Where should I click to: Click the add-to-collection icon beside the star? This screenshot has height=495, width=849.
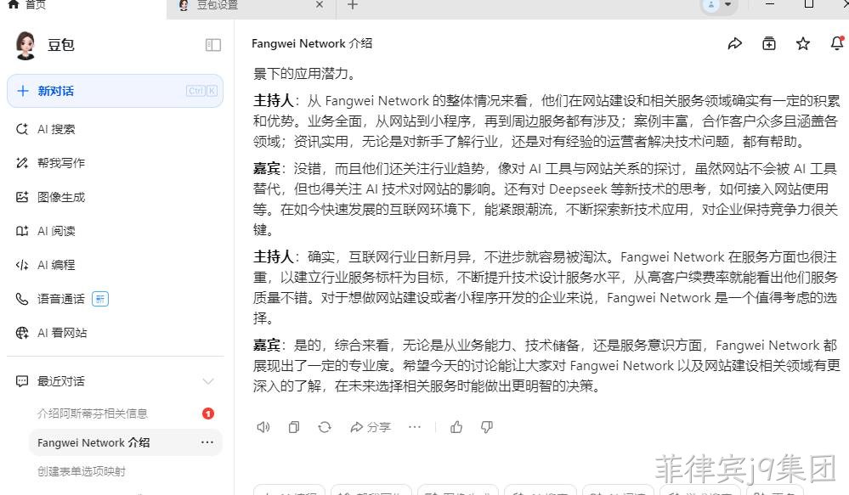tap(769, 44)
